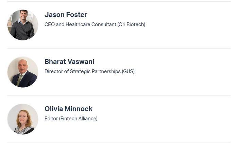Image resolution: width=238 pixels, height=143 pixels.
Task: Select Olivia Minnock's profile picture
Action: click(x=23, y=119)
